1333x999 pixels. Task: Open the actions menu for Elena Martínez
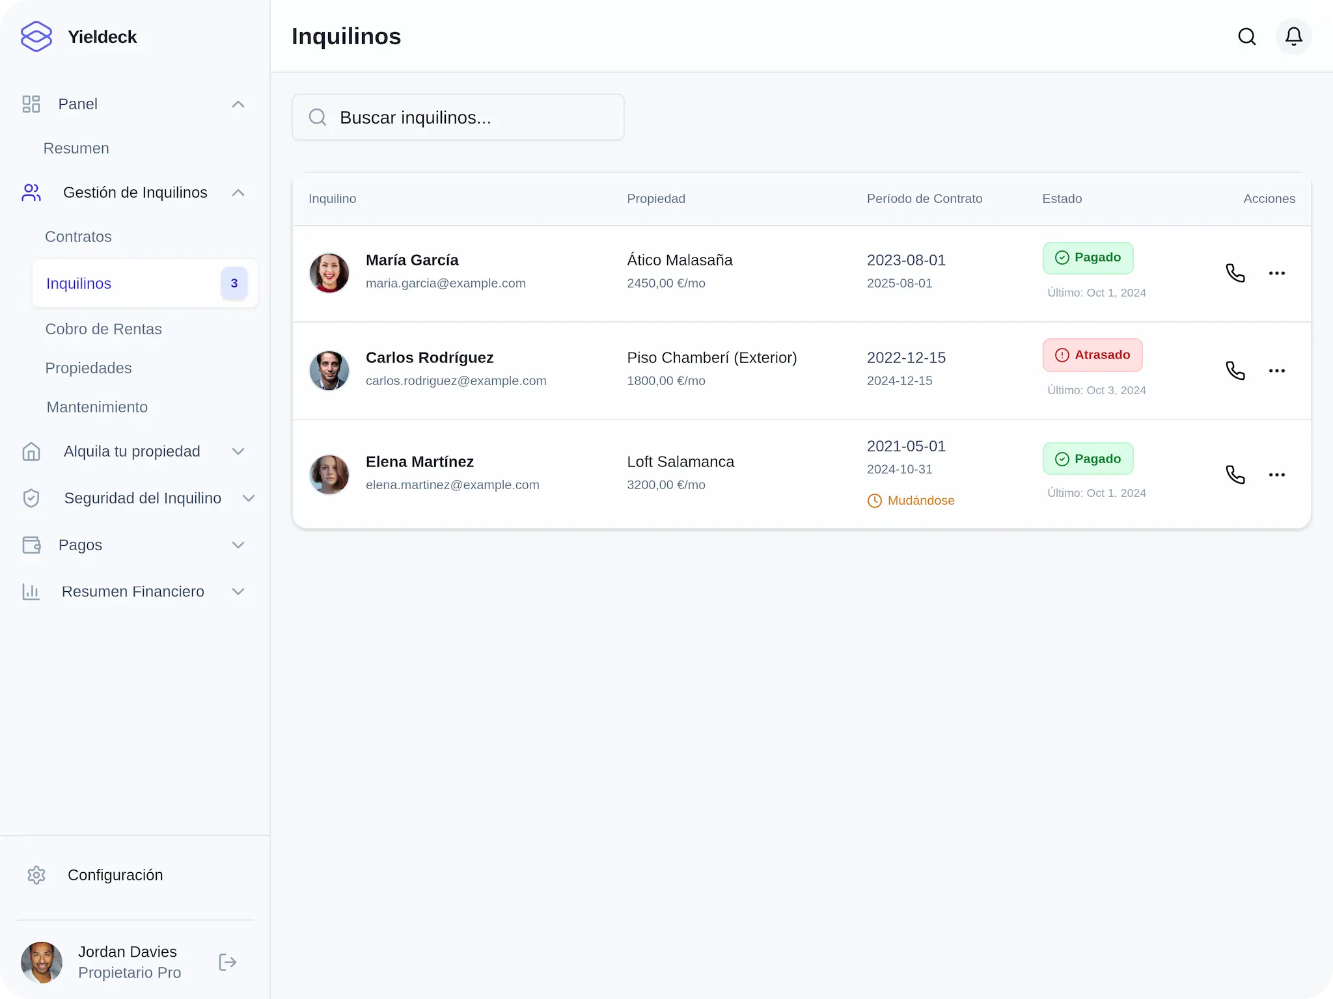pyautogui.click(x=1276, y=475)
